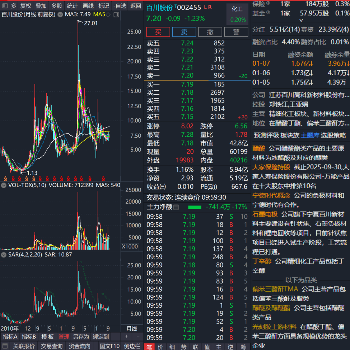350x350 pixels.
Task: Open the 复权 adjustment menu
Action: pos(25,6)
